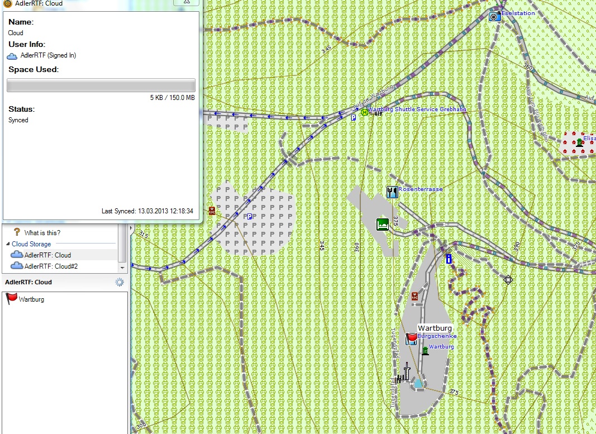596x434 pixels.
Task: Select AdlerRTF: Cloud#2 in library tree
Action: point(50,266)
